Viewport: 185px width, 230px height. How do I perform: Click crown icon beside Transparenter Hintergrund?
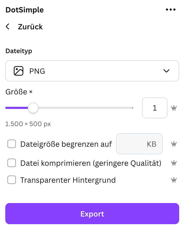(x=174, y=180)
